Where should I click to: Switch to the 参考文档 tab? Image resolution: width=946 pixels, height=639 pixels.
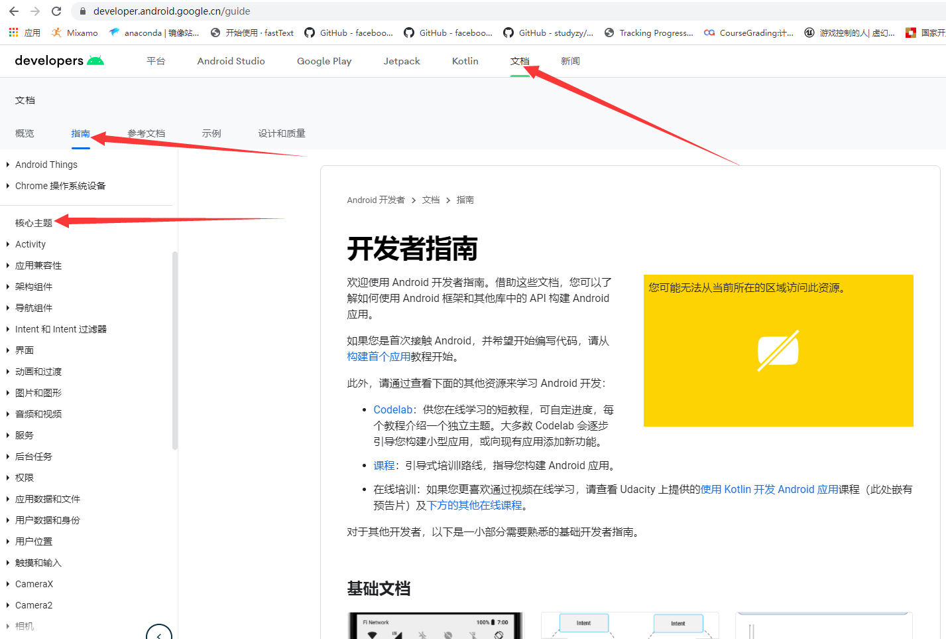click(146, 133)
